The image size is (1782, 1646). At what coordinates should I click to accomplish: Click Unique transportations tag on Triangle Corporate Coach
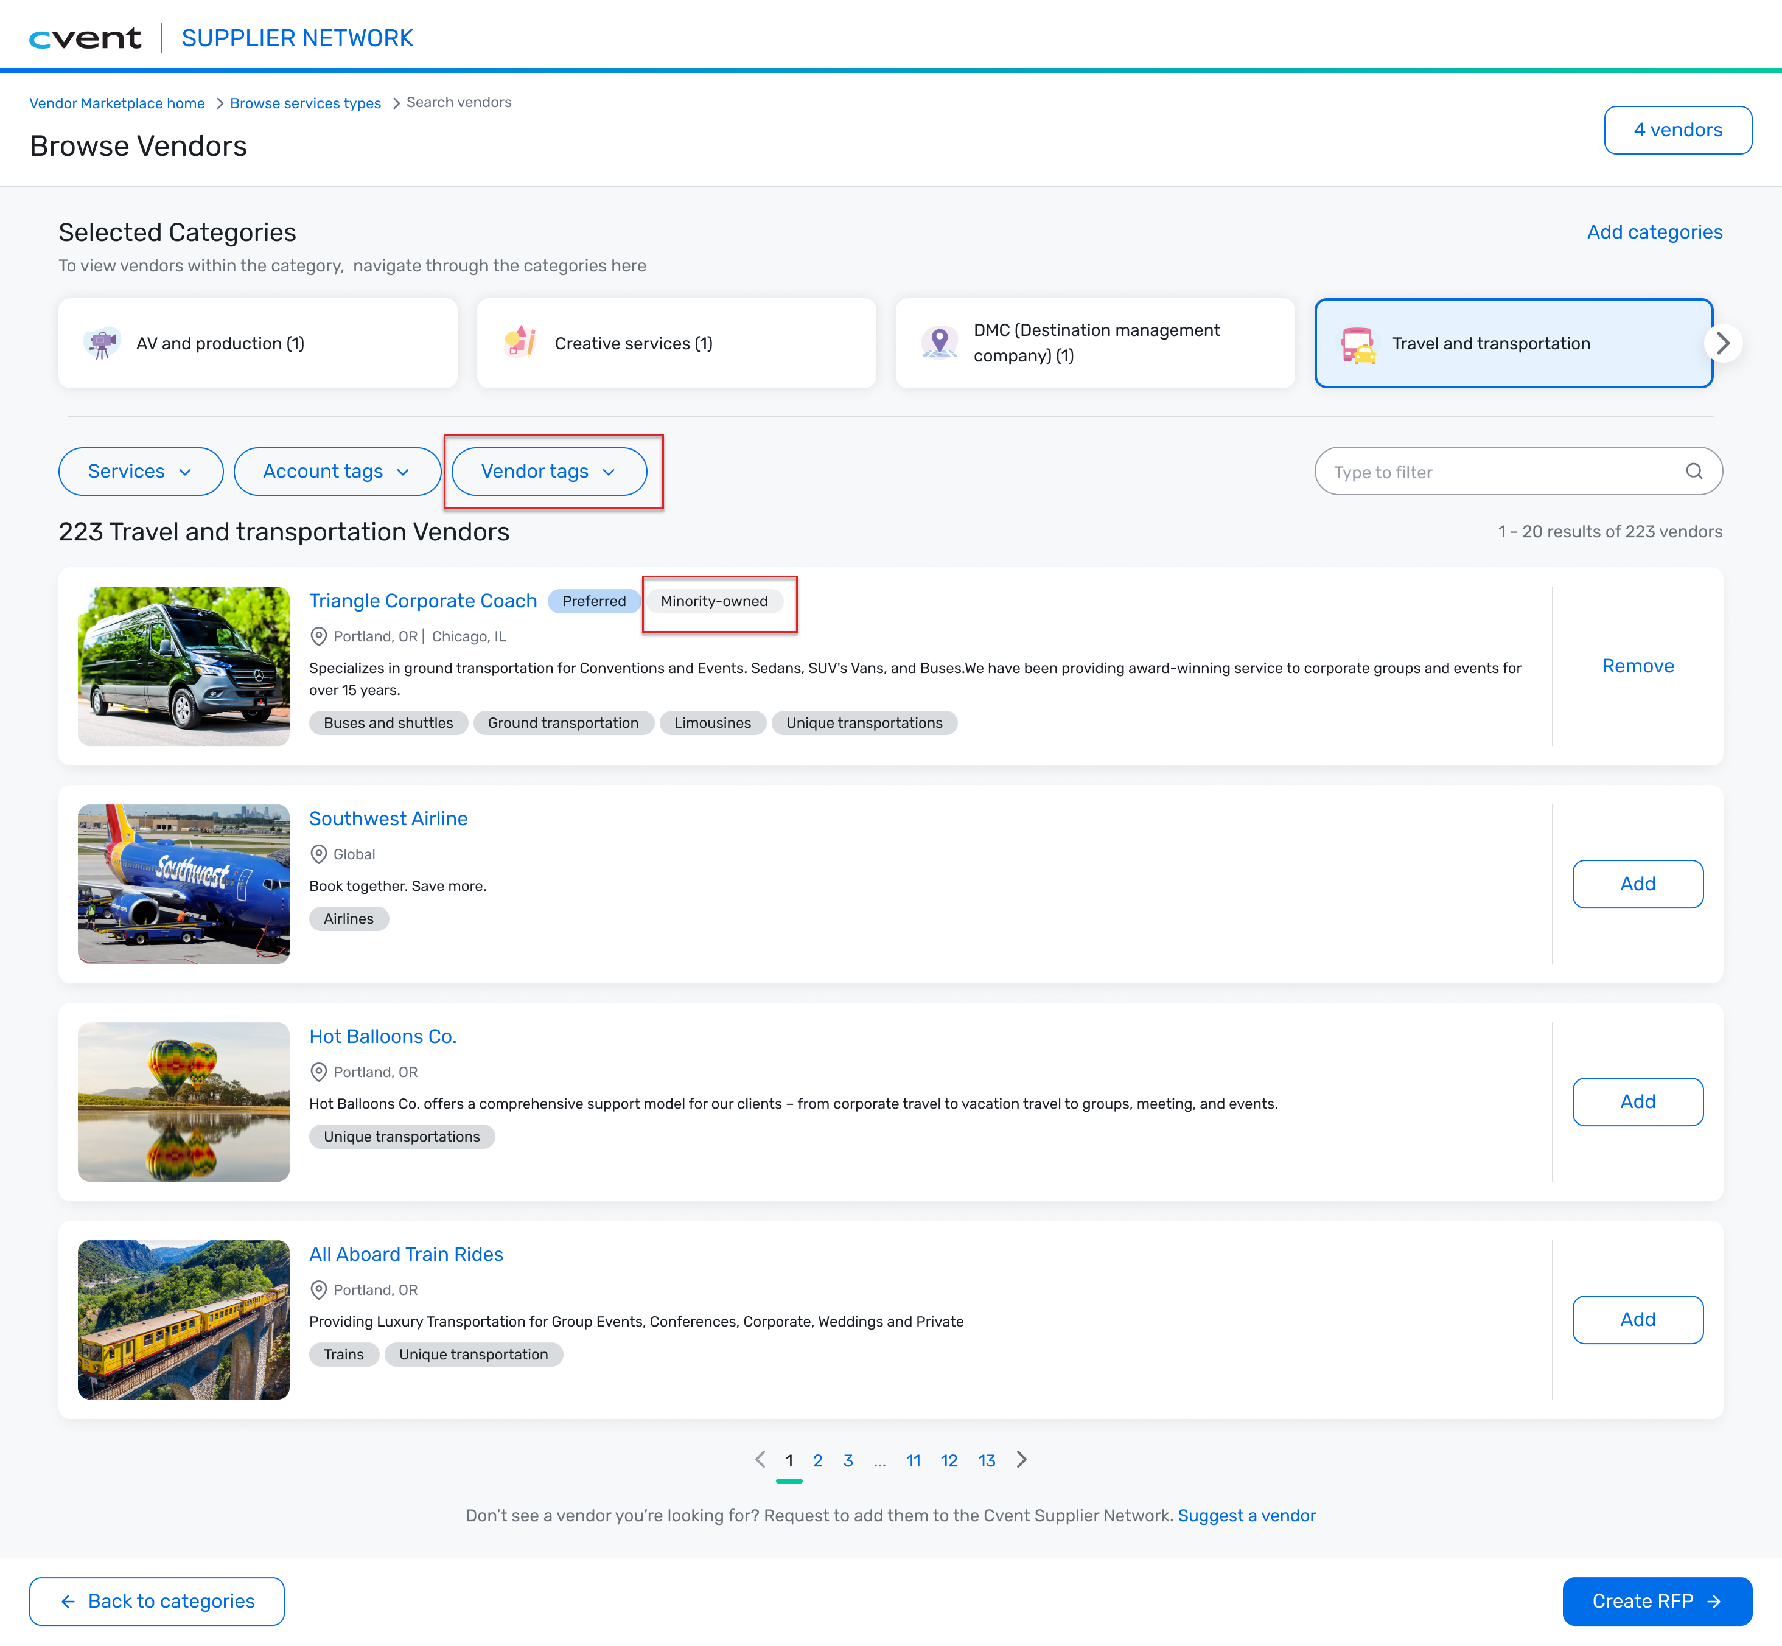pos(864,724)
